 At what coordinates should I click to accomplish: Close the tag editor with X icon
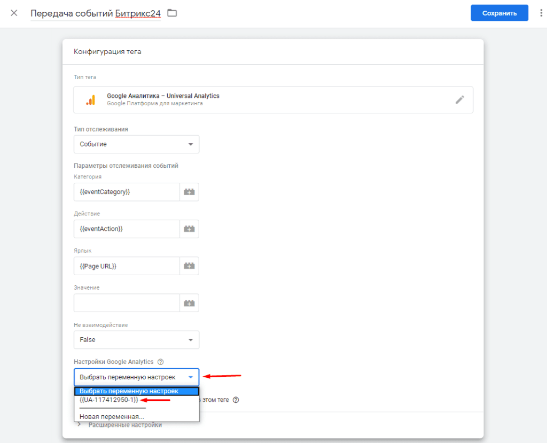click(x=14, y=13)
